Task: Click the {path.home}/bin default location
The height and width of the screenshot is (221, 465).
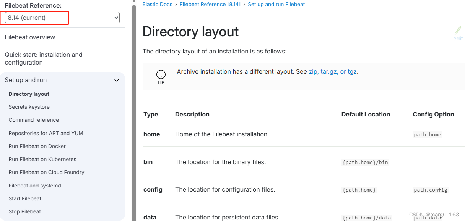Action: (365, 162)
